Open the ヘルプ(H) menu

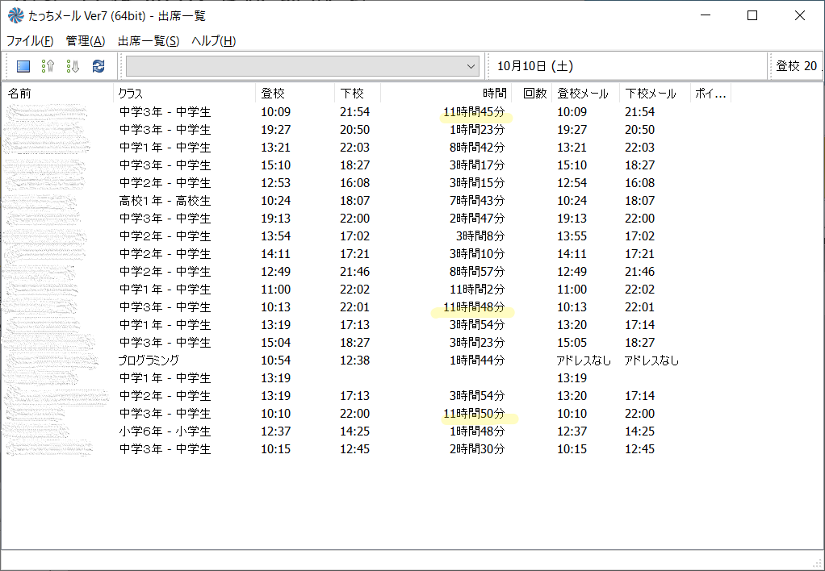213,41
